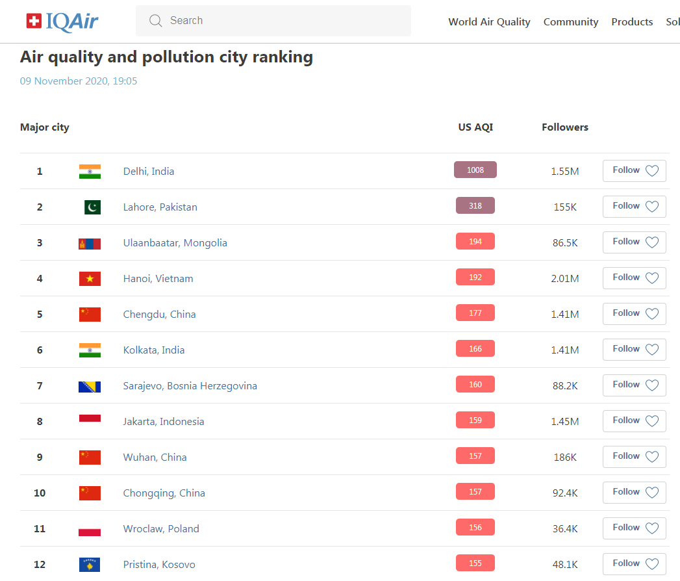This screenshot has height=581, width=680.
Task: Click the Vietnam flag icon
Action: tap(90, 279)
